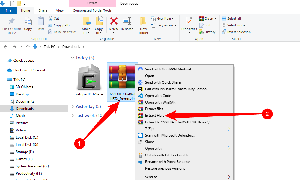The height and width of the screenshot is (180, 300).
Task: Select the setup-x86_64.exe file icon
Action: (89, 77)
